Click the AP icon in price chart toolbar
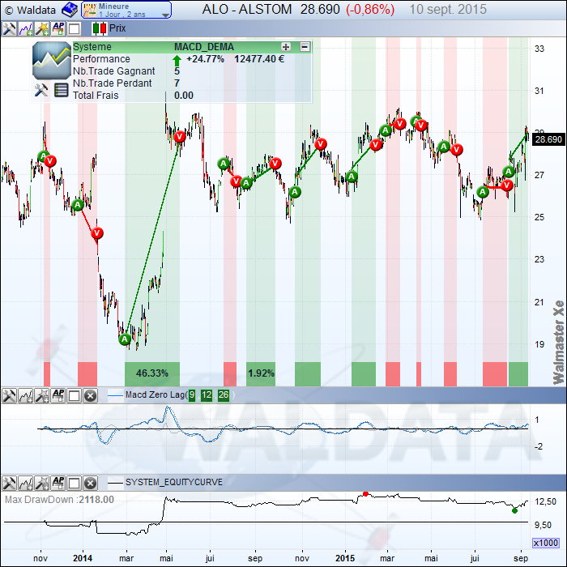This screenshot has height=567, width=567. click(58, 28)
